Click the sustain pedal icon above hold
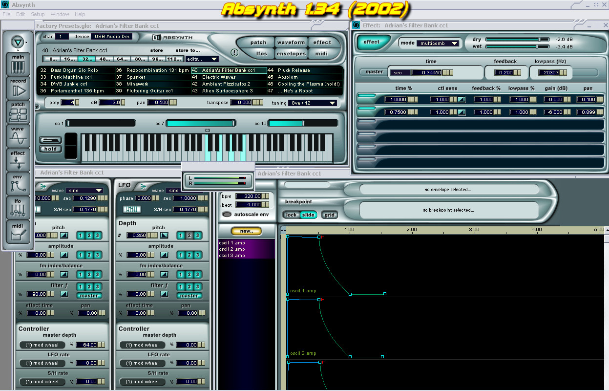This screenshot has height=391, width=609. [x=50, y=140]
